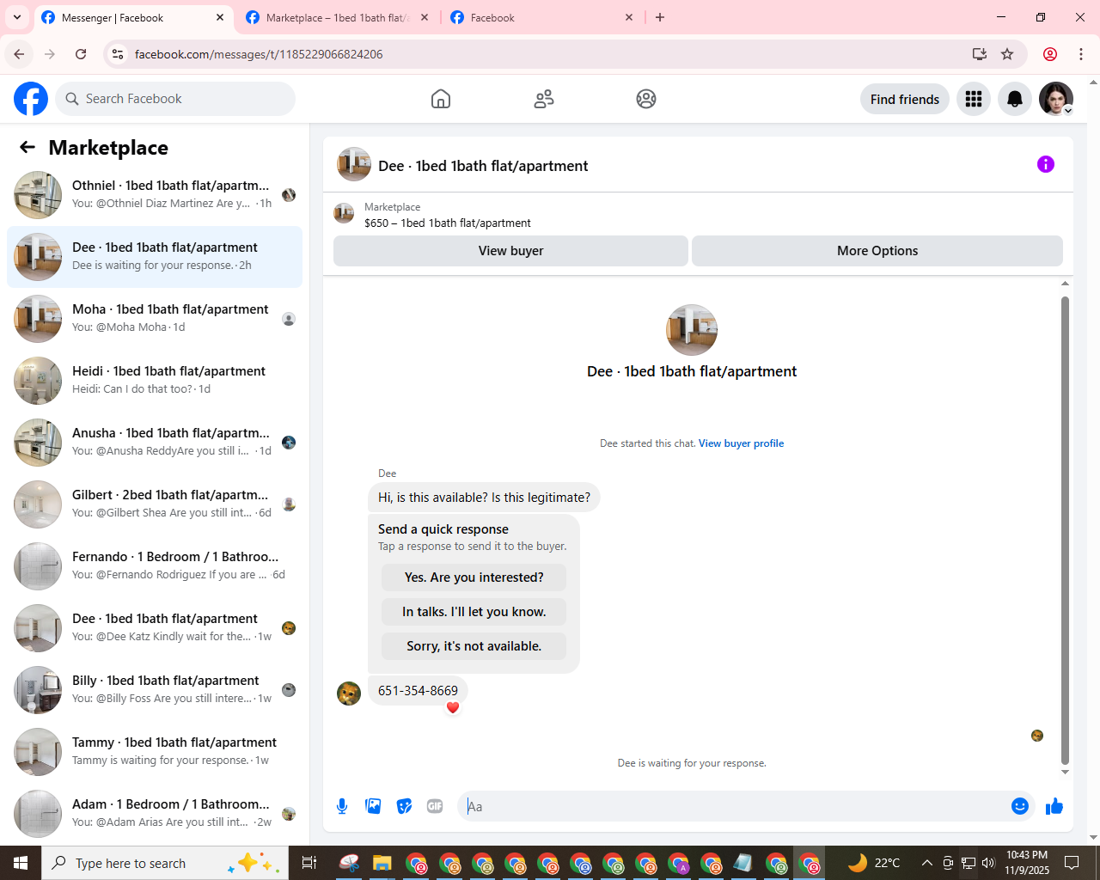Open File Explorer from the taskbar
Viewport: 1100px width, 880px height.
coord(382,863)
